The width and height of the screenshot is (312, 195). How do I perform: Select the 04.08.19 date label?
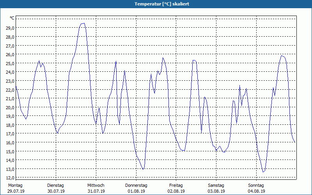257,191
